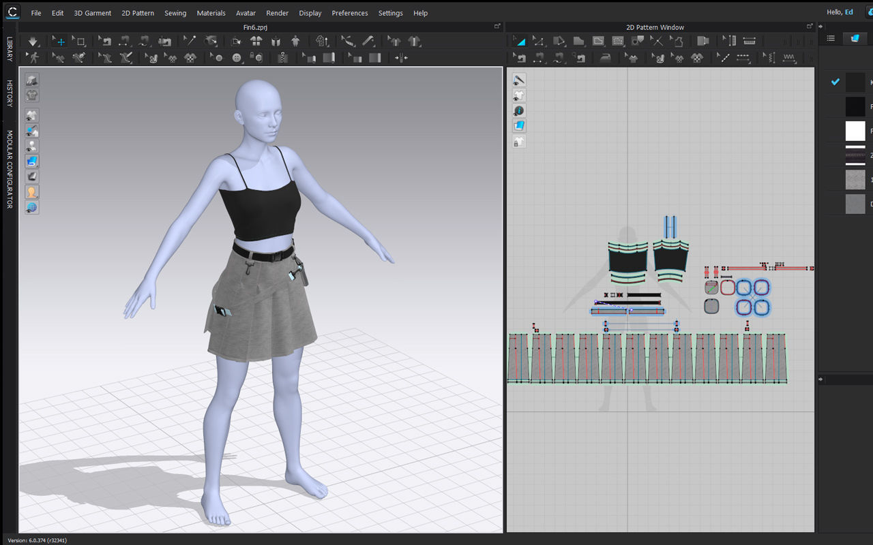Expand the HISTORY side panel
Image resolution: width=873 pixels, height=545 pixels.
[10, 93]
